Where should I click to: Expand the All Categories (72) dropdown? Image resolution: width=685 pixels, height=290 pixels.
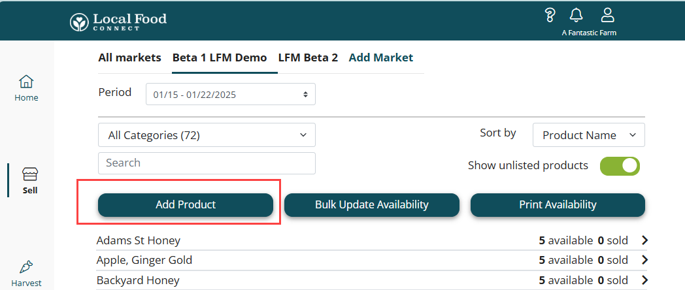(207, 135)
